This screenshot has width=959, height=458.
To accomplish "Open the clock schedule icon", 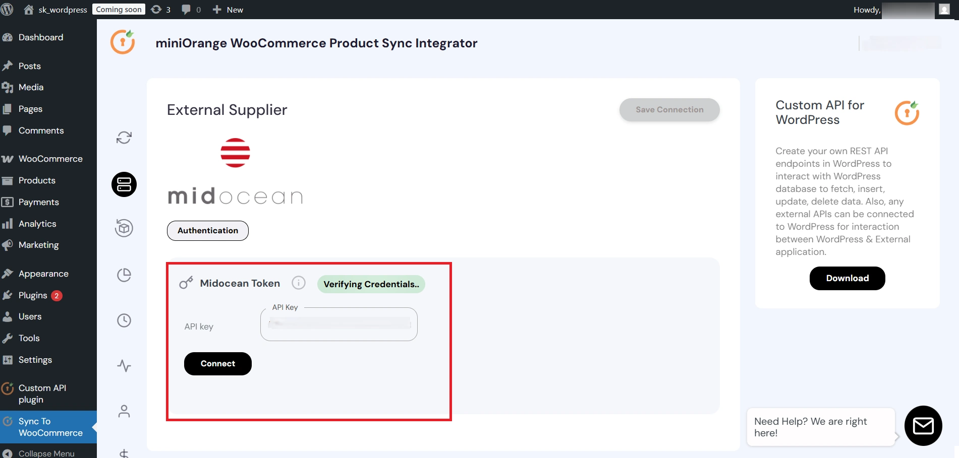I will tap(124, 320).
